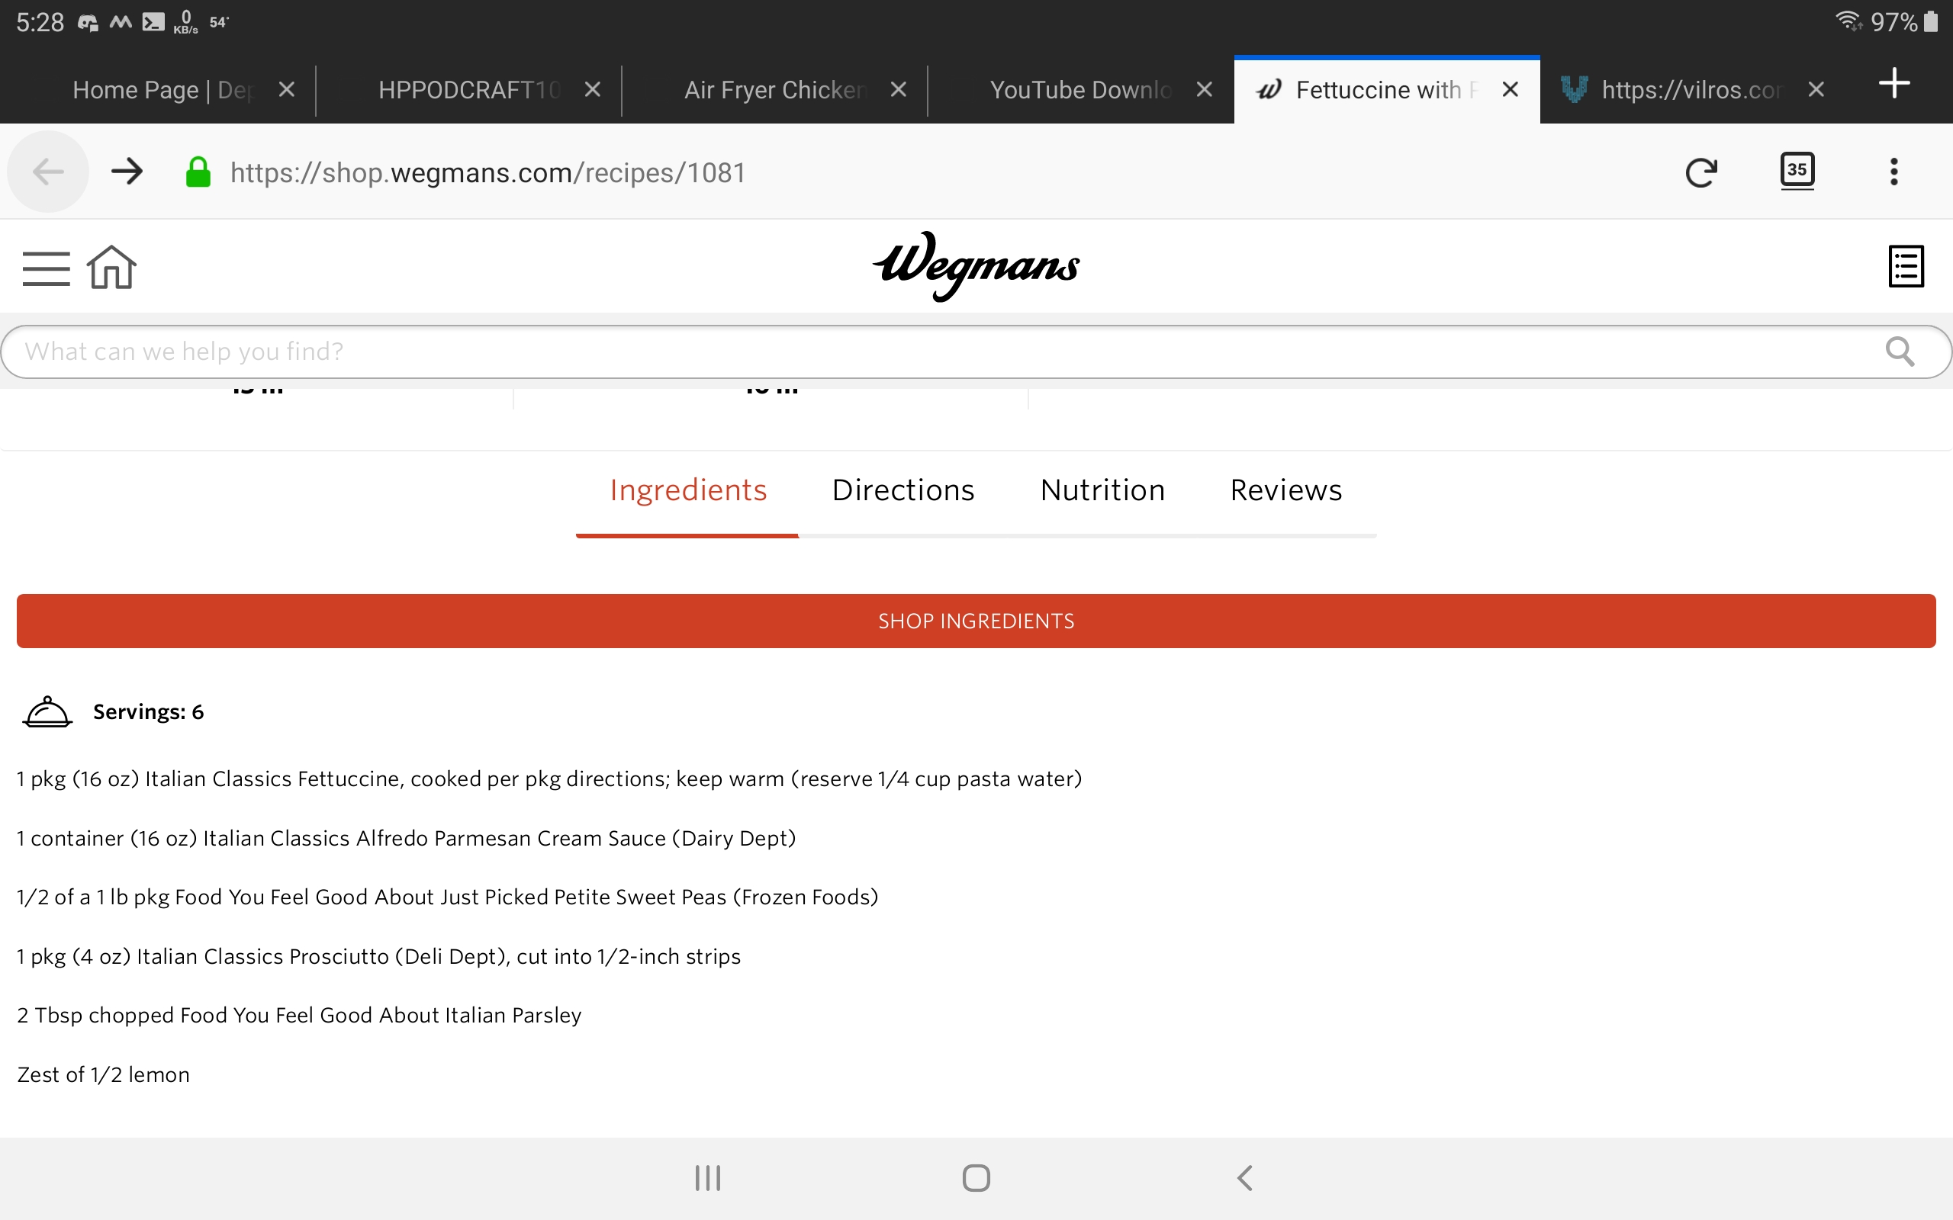
Task: Click the SHOP INGREDIENTS button
Action: [976, 621]
